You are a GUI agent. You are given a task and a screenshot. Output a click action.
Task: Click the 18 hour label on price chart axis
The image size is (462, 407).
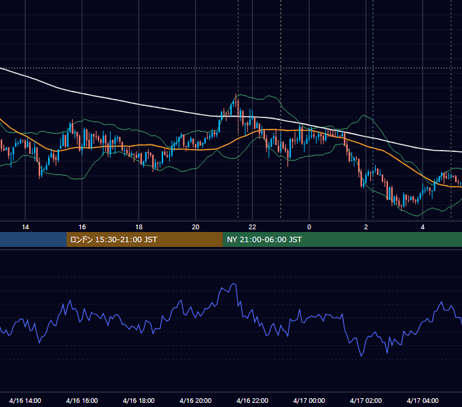pyautogui.click(x=139, y=227)
